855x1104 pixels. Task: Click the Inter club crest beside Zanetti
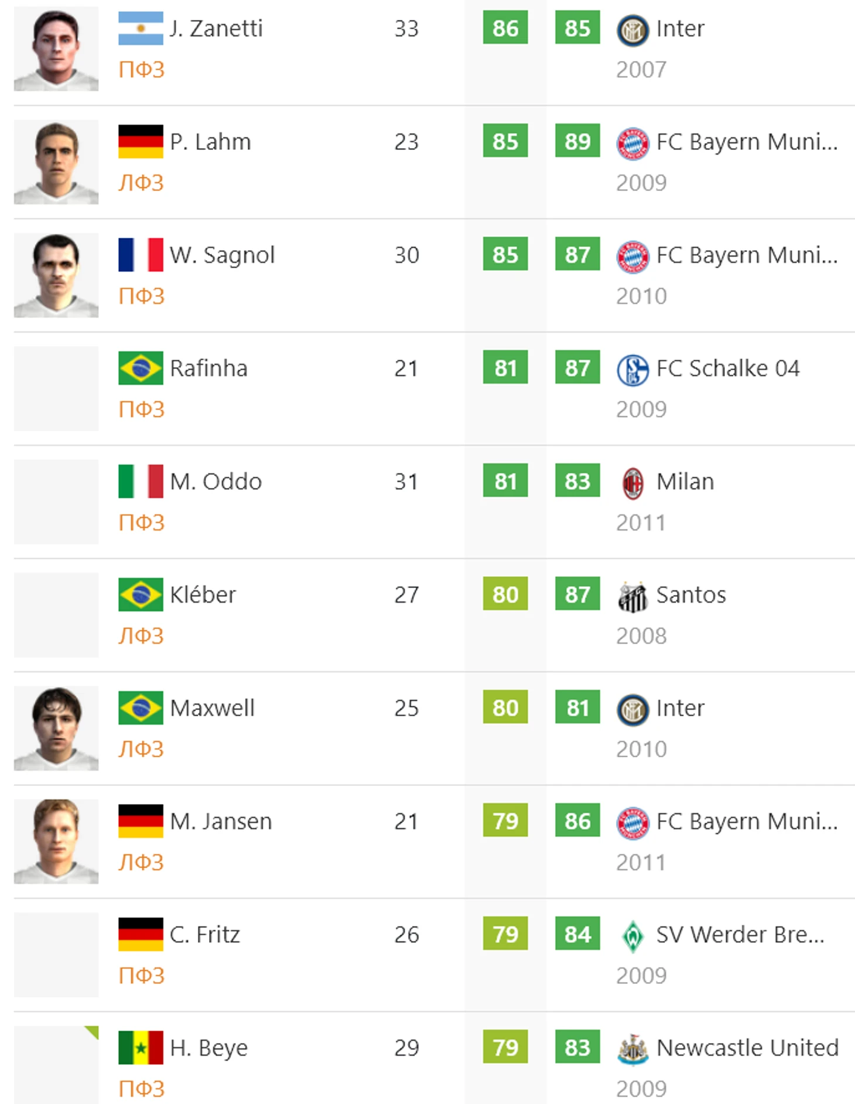[x=632, y=30]
